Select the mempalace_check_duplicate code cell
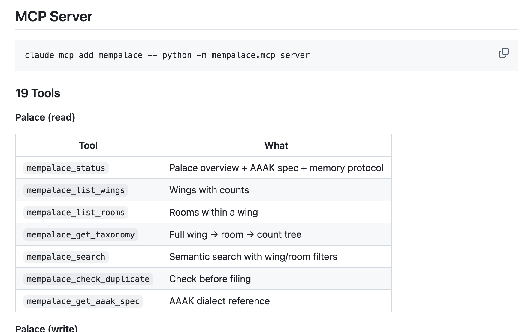The height and width of the screenshot is (332, 529). coord(88,279)
